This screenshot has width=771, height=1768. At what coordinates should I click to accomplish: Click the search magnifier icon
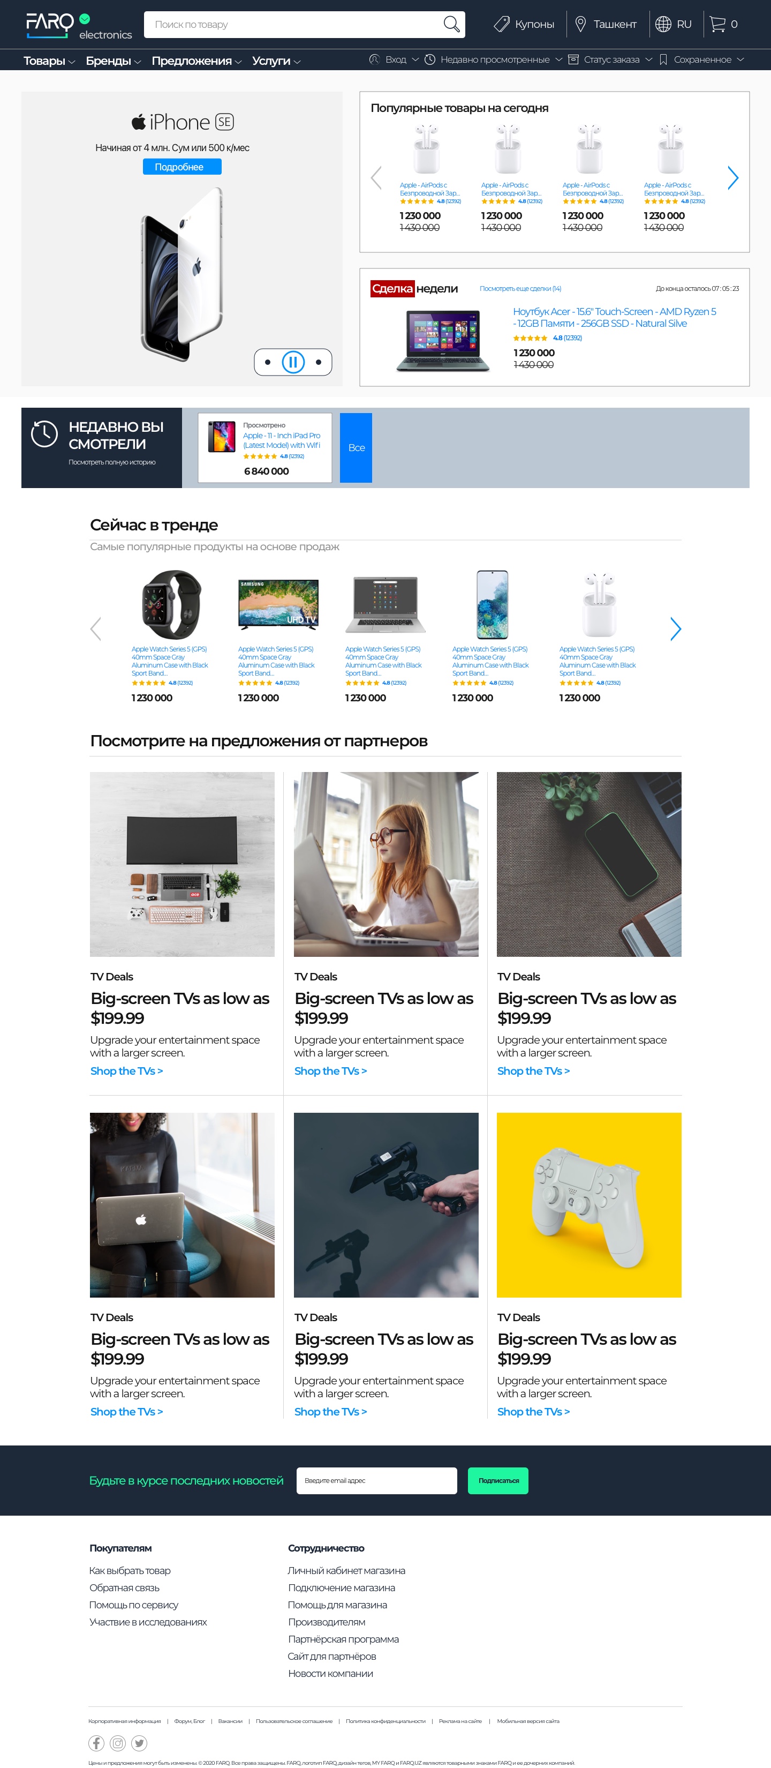[451, 24]
